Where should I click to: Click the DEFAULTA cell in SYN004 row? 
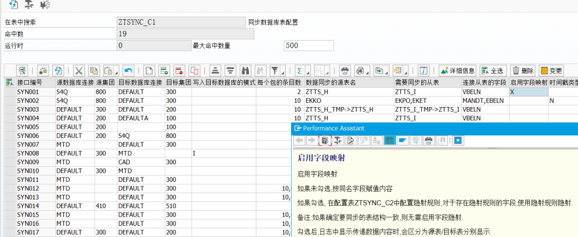[x=141, y=118]
